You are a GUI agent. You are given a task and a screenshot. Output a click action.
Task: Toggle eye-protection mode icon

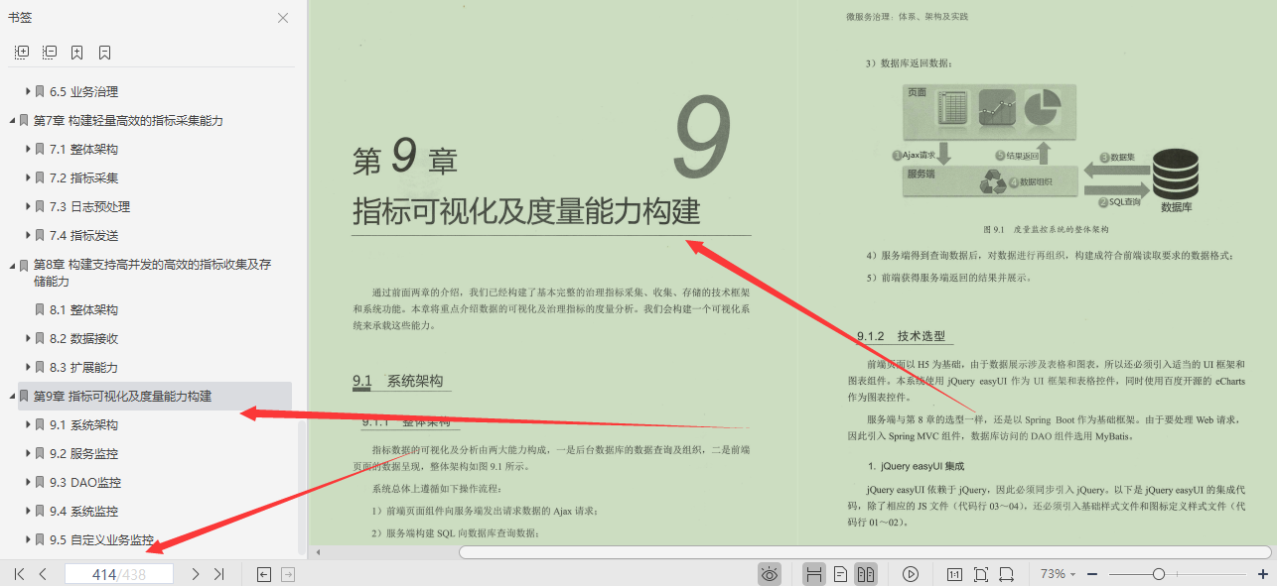(x=770, y=574)
